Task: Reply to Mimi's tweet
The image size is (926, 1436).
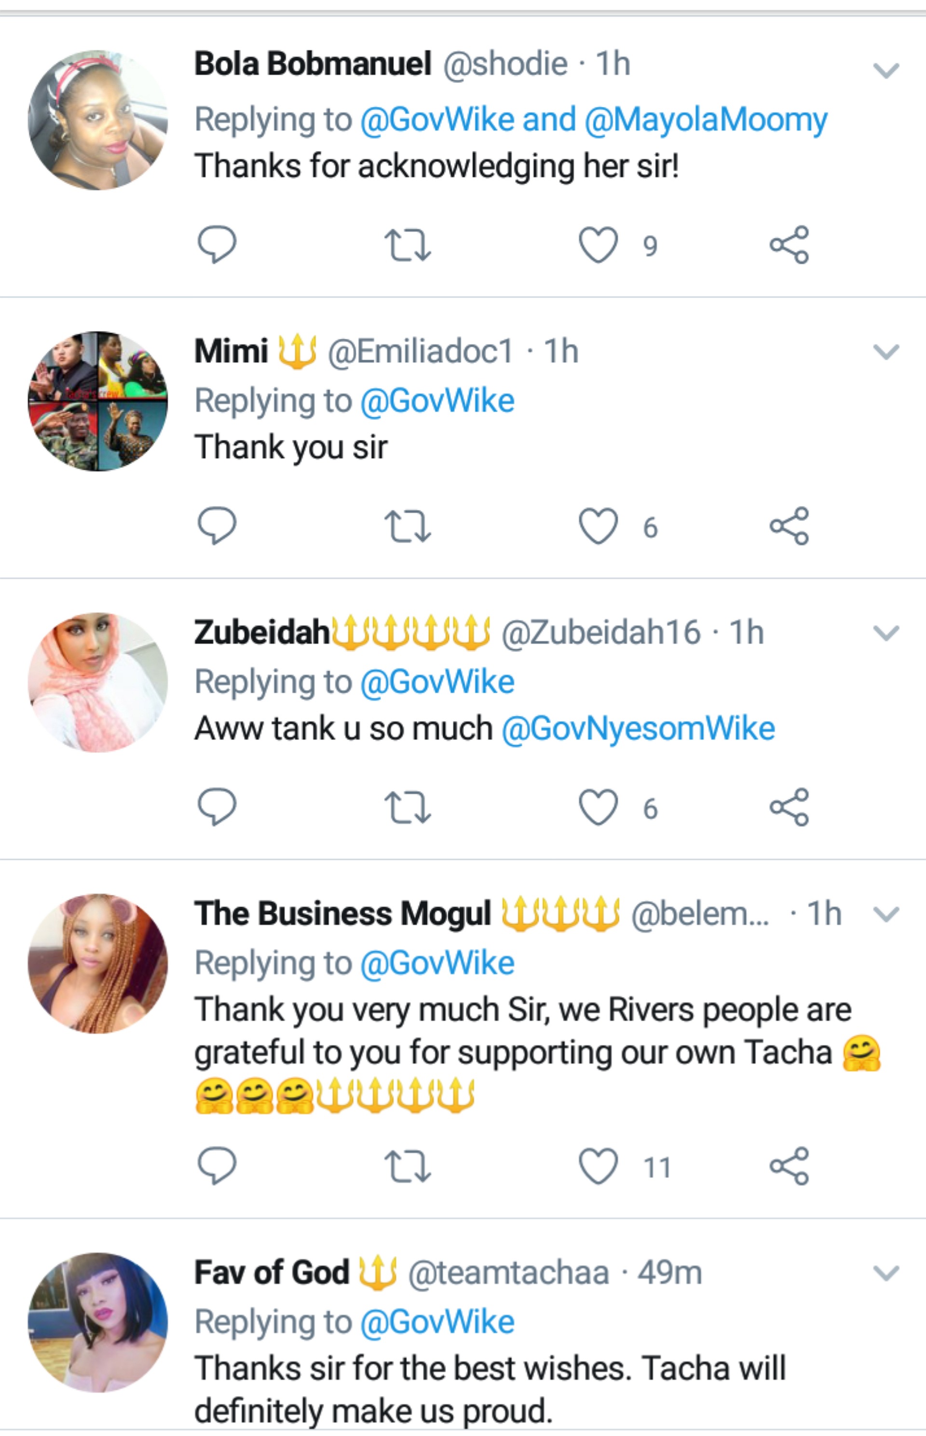Action: click(217, 526)
